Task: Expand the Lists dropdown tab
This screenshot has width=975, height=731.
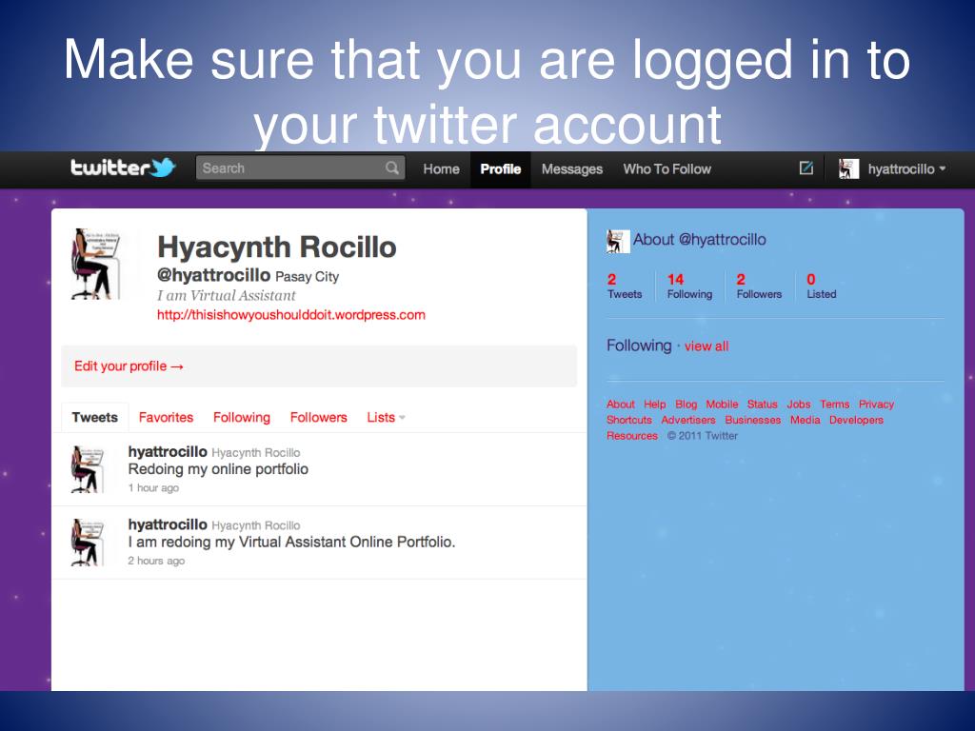Action: click(x=386, y=417)
